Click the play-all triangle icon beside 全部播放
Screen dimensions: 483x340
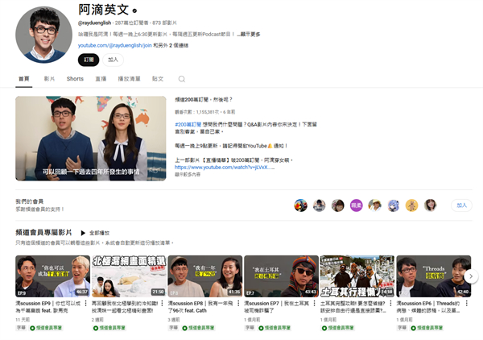(x=83, y=233)
